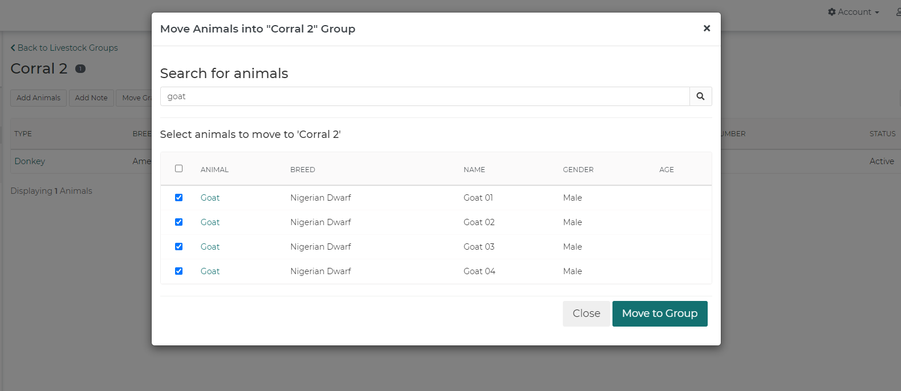Image resolution: width=901 pixels, height=391 pixels.
Task: Uncheck the Goat 03 checkbox
Action: click(178, 246)
